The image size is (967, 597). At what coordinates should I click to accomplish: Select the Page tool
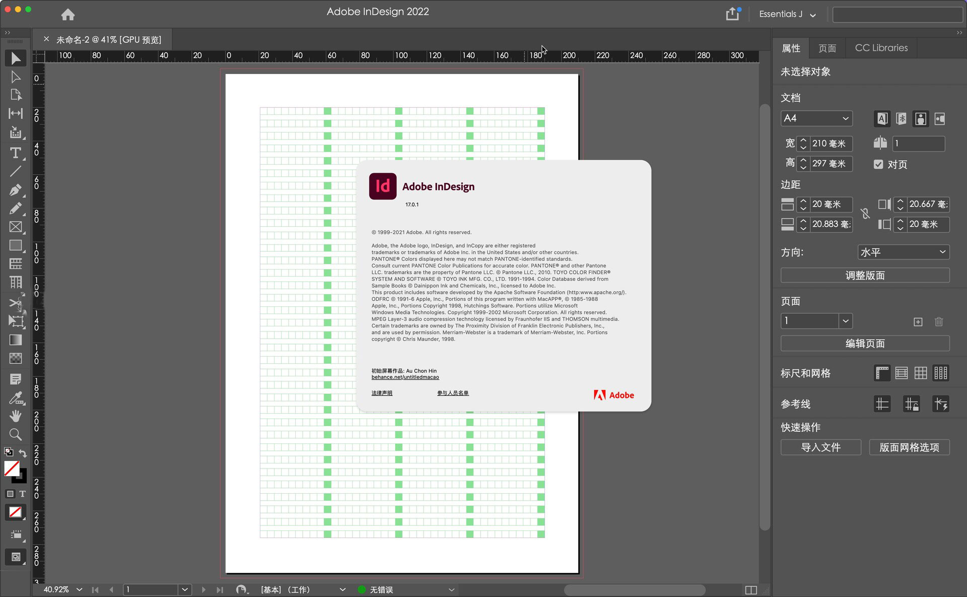(x=16, y=95)
